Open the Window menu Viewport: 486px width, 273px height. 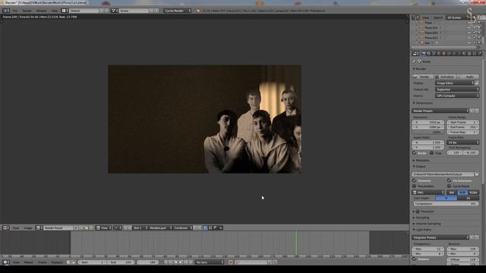pos(42,11)
